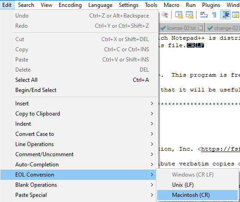
Task: Choose Redo in the Edit menu
Action: [80, 26]
